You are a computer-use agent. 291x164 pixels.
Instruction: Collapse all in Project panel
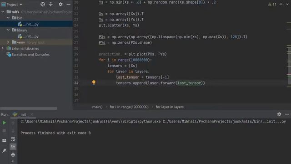click(x=50, y=4)
